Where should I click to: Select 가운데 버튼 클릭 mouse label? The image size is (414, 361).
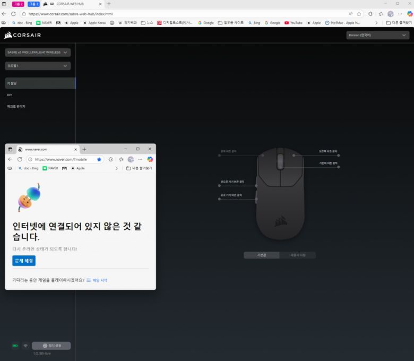[x=328, y=163]
